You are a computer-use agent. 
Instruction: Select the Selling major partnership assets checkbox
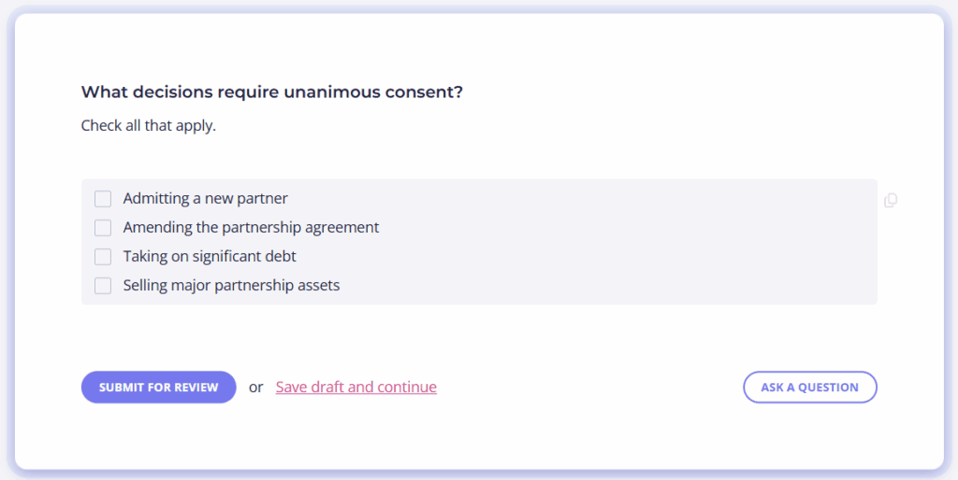(x=103, y=286)
